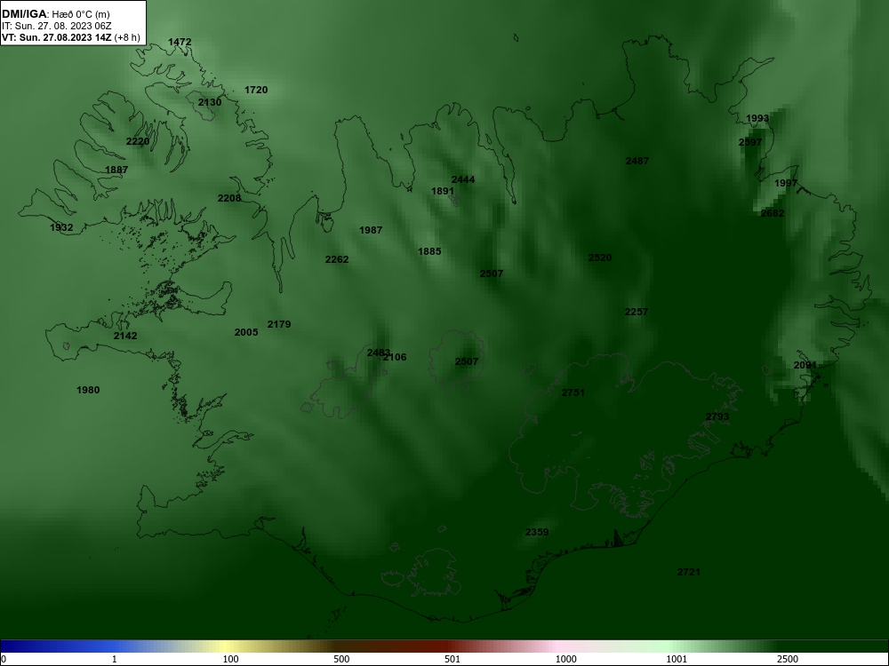Select the map value 2359
Viewport: 889px width, 666px height.
tap(536, 532)
